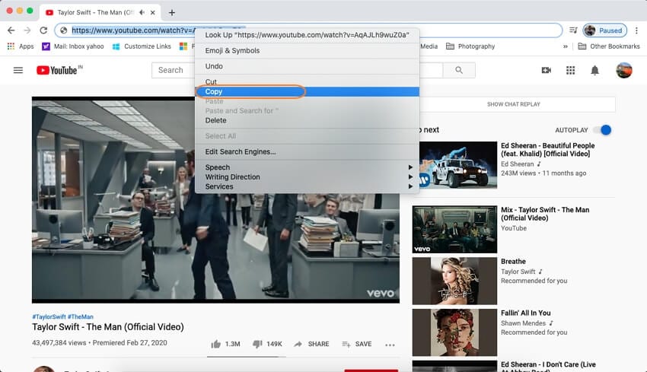Click the Paused profile button
Image resolution: width=647 pixels, height=372 pixels.
[605, 30]
